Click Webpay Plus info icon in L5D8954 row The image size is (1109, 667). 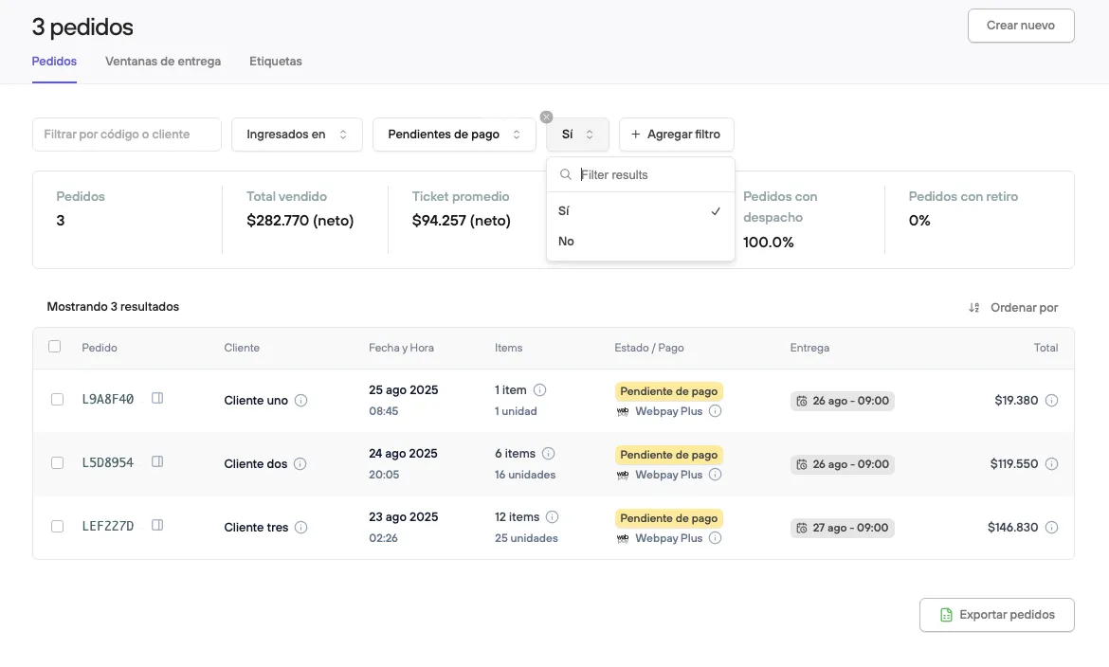(715, 475)
